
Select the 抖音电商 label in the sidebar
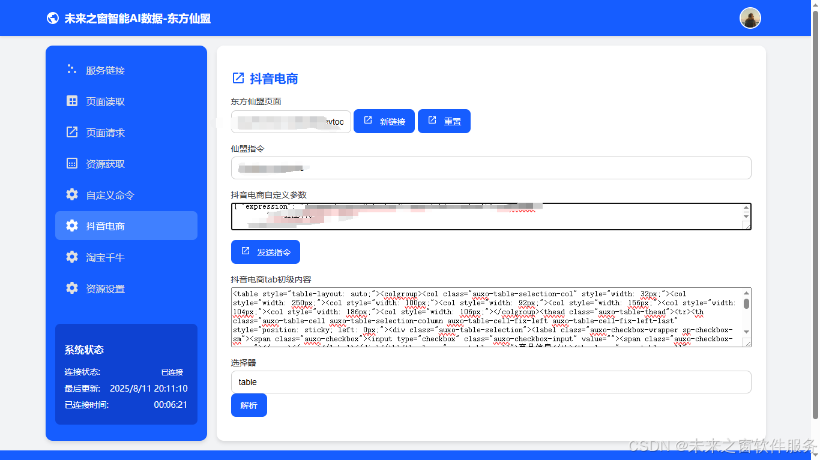tap(105, 226)
